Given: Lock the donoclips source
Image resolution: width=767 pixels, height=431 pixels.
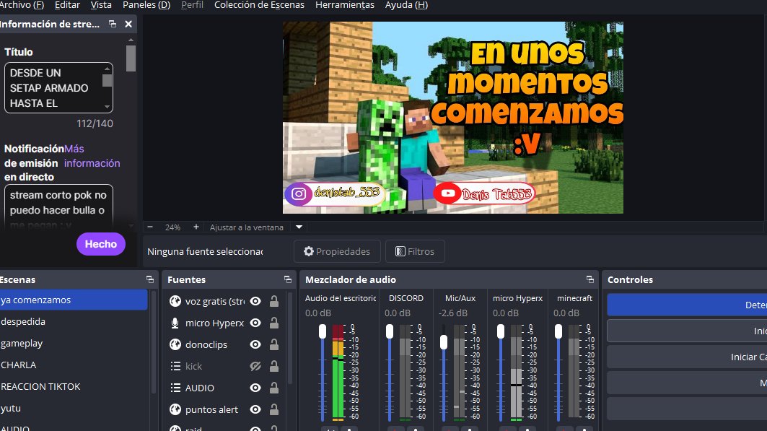Looking at the screenshot, I should (274, 344).
